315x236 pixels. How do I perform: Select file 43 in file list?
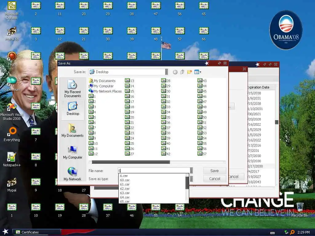pyautogui.click(x=202, y=81)
